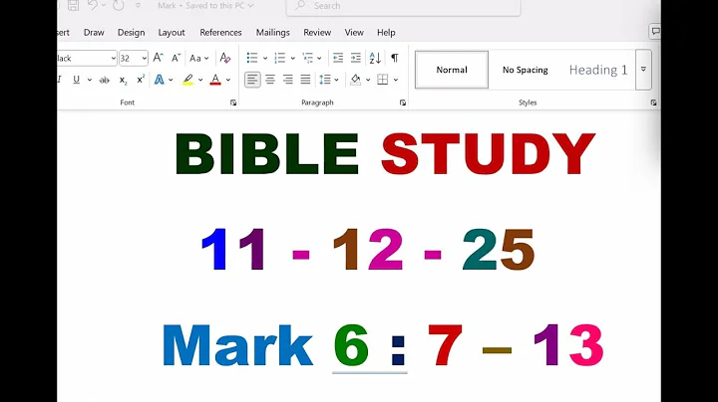Undo the last action

[x=93, y=6]
